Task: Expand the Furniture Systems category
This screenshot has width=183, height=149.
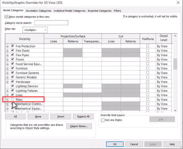Action: pyautogui.click(x=7, y=73)
